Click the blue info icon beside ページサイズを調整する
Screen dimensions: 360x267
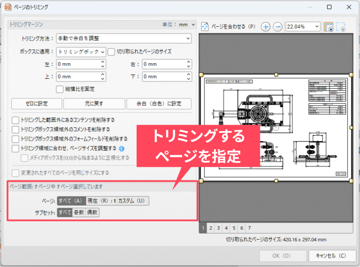tap(122, 148)
